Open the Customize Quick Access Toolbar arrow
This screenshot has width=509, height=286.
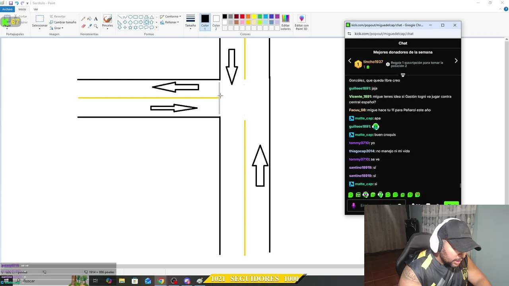pyautogui.click(x=27, y=3)
